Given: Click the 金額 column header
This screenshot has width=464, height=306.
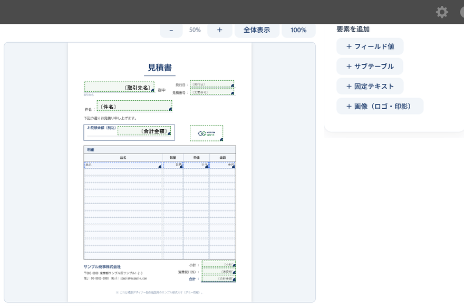Looking at the screenshot, I should tap(223, 158).
